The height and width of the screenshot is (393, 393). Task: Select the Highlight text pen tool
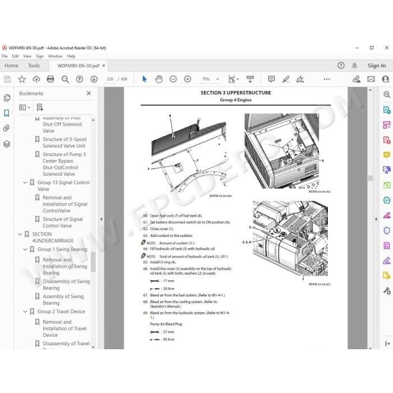point(286,79)
